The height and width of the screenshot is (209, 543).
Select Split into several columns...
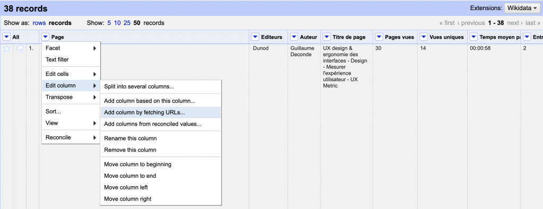click(161, 86)
